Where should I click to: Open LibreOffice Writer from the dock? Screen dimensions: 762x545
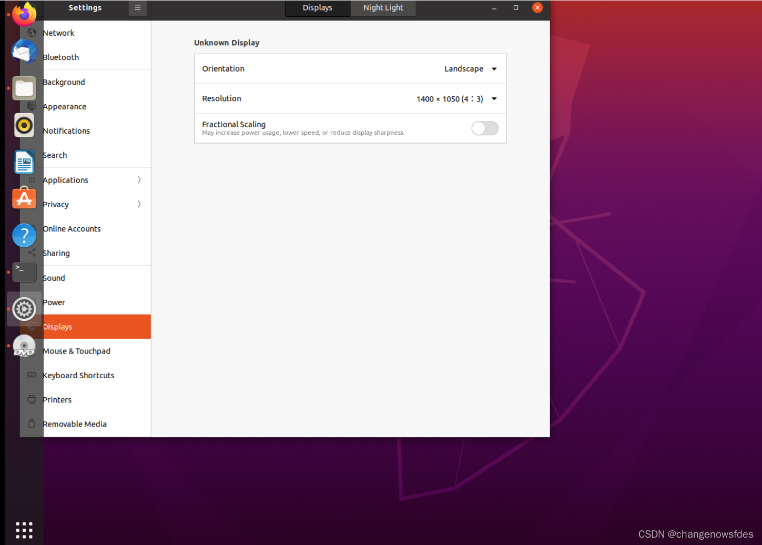(24, 162)
